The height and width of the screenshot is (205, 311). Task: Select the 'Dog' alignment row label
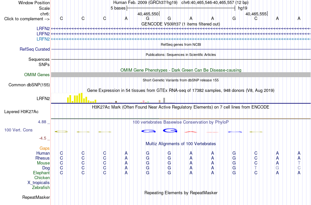point(46,168)
